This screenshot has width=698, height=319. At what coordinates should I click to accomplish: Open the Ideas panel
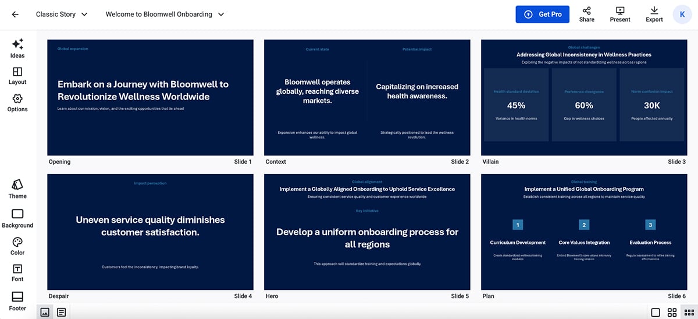tap(17, 48)
